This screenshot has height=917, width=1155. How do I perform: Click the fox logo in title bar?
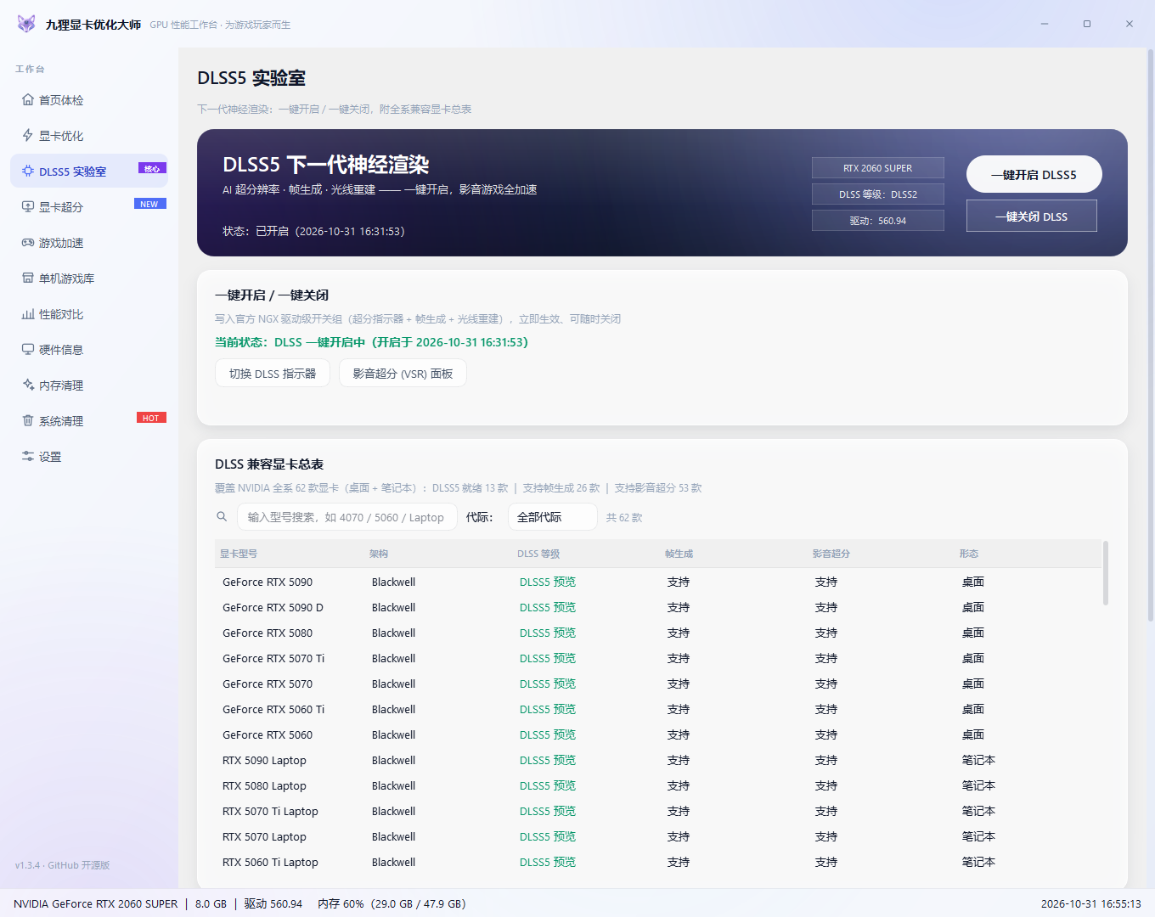click(26, 24)
